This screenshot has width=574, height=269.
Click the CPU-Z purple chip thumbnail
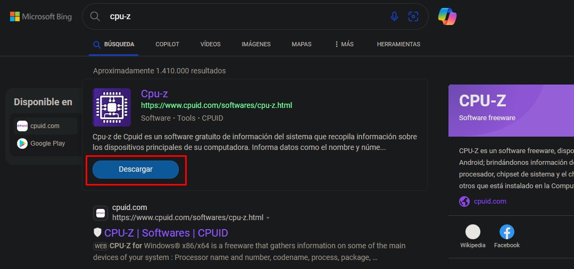click(x=112, y=107)
